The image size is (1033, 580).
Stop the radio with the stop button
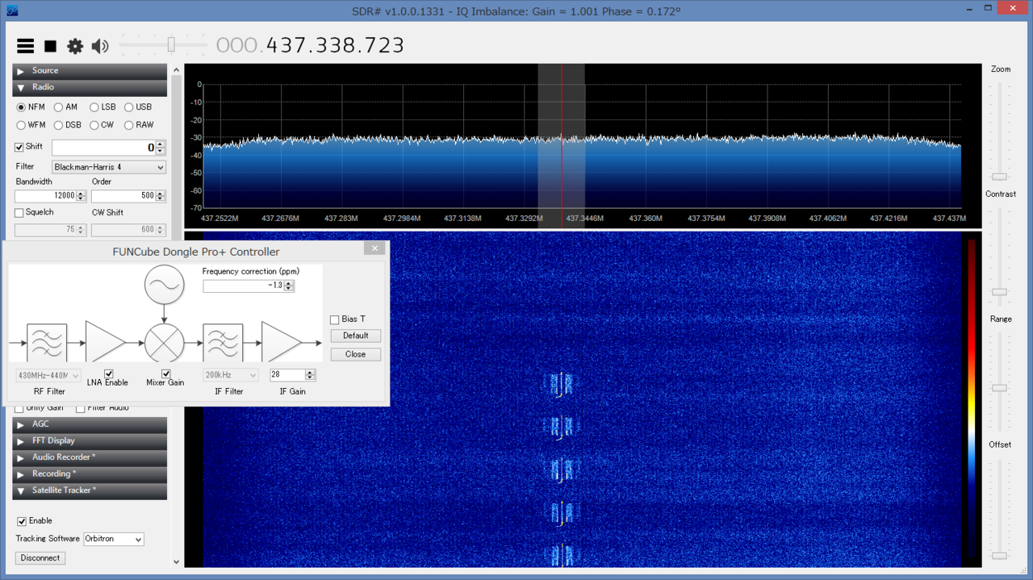point(50,46)
